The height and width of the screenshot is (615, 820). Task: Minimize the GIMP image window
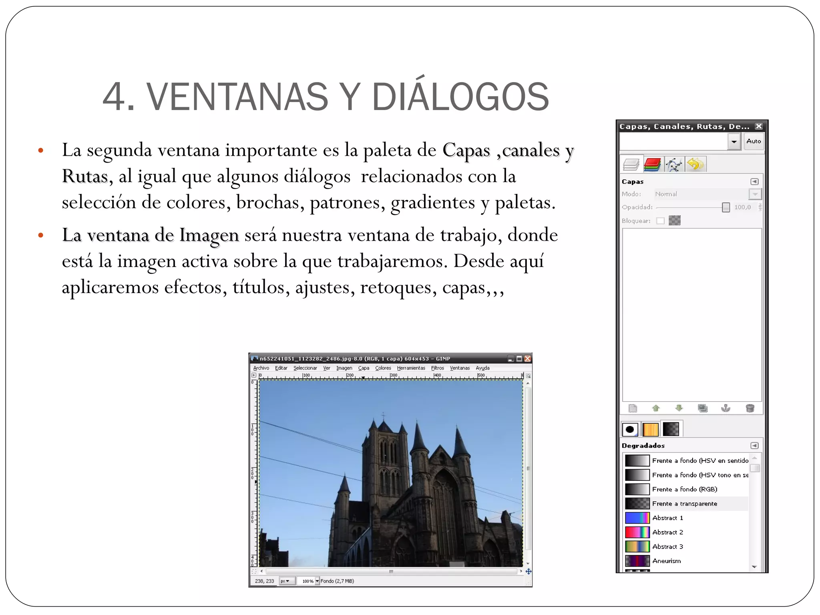[x=510, y=359]
